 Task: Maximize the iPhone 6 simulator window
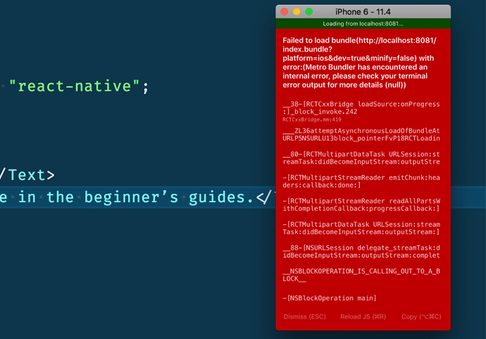pos(309,12)
